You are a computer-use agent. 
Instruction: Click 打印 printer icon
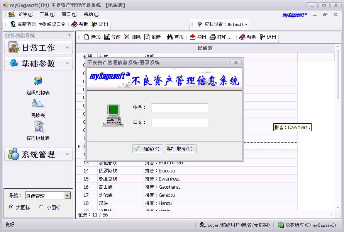[213, 37]
